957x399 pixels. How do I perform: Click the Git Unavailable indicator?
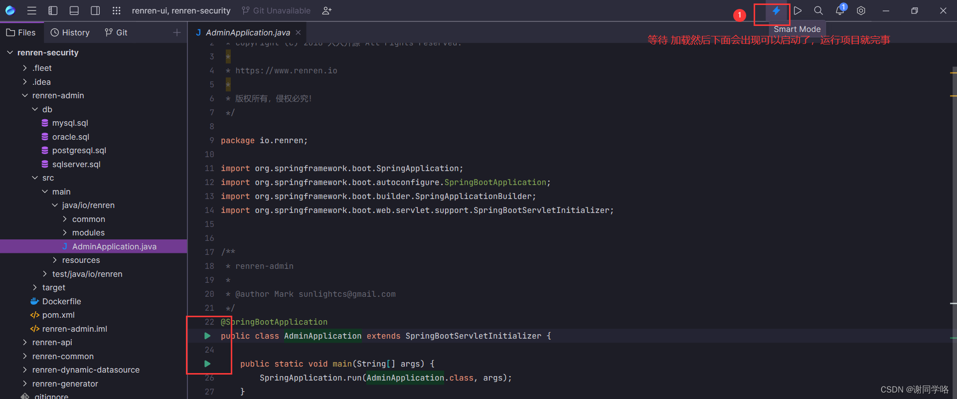pos(276,10)
